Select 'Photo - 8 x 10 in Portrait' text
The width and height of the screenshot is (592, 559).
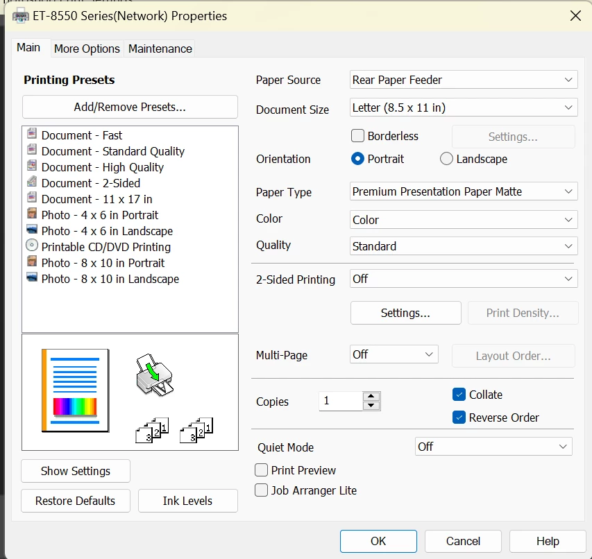point(103,263)
